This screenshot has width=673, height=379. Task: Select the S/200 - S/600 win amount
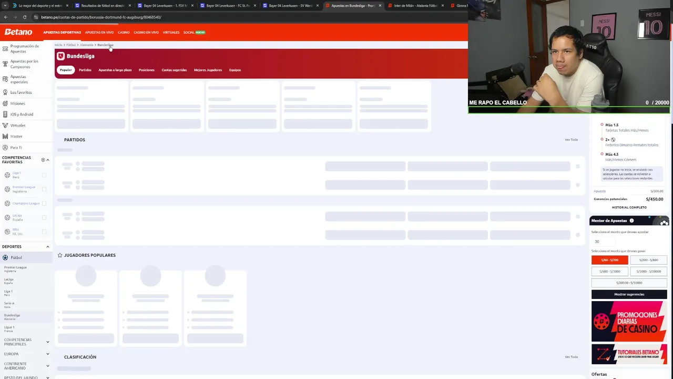click(x=648, y=260)
